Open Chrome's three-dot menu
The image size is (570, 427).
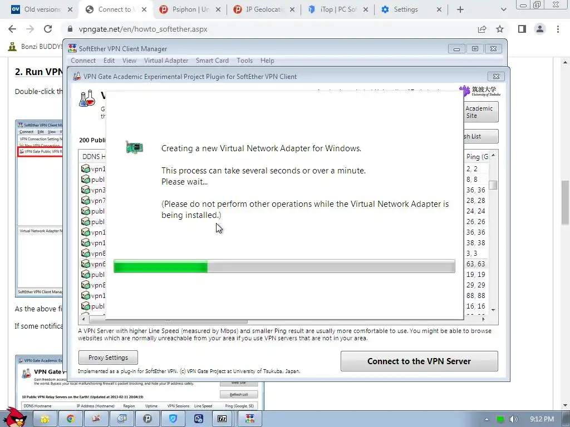pyautogui.click(x=558, y=29)
